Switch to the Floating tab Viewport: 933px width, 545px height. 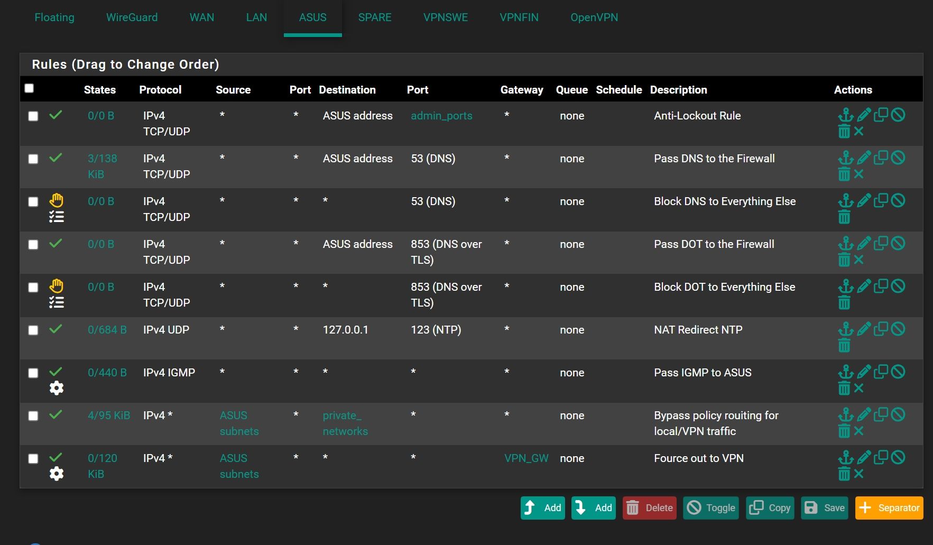pos(54,17)
